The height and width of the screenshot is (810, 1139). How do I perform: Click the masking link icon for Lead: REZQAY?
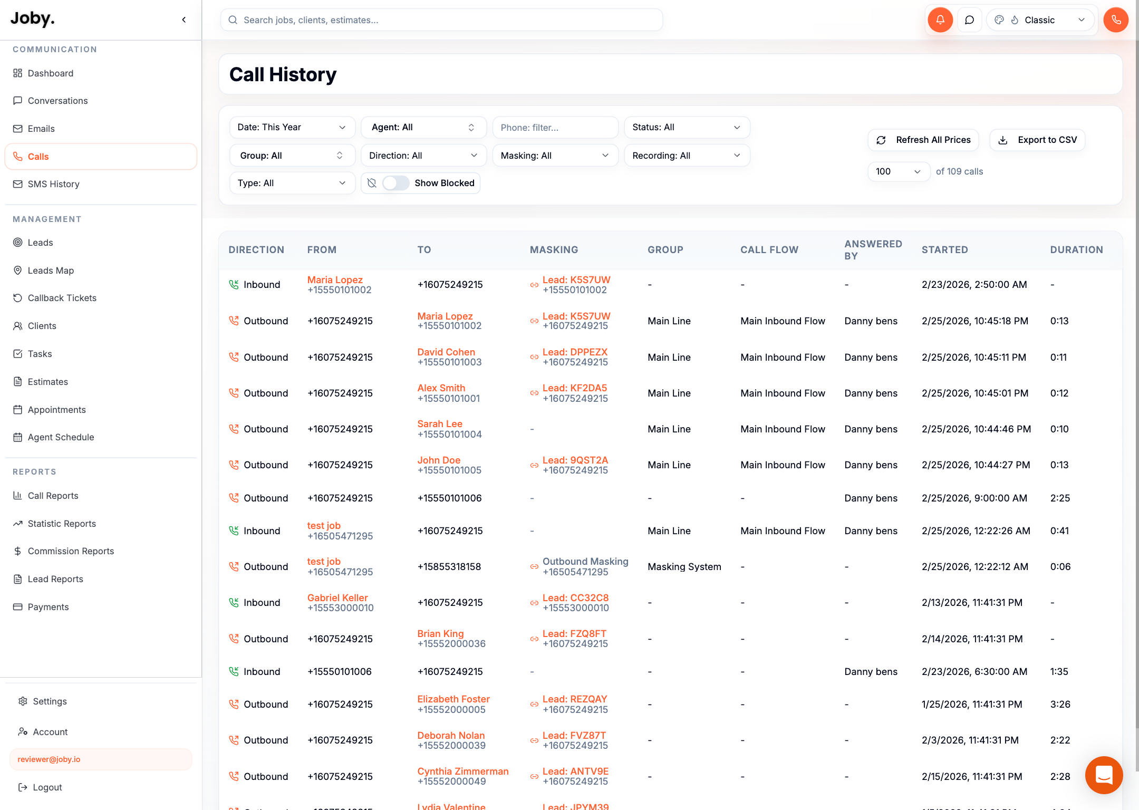click(x=534, y=704)
